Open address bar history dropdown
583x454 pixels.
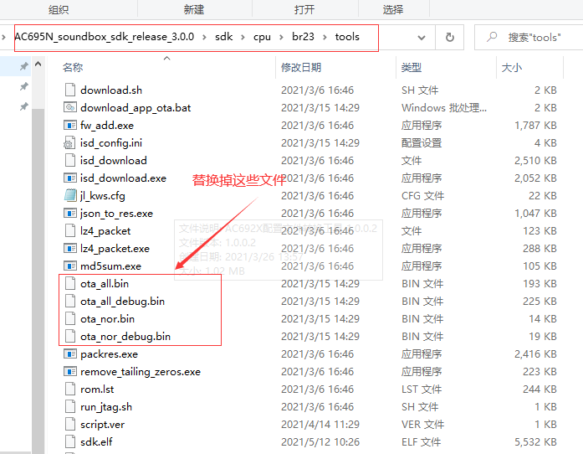[x=422, y=38]
